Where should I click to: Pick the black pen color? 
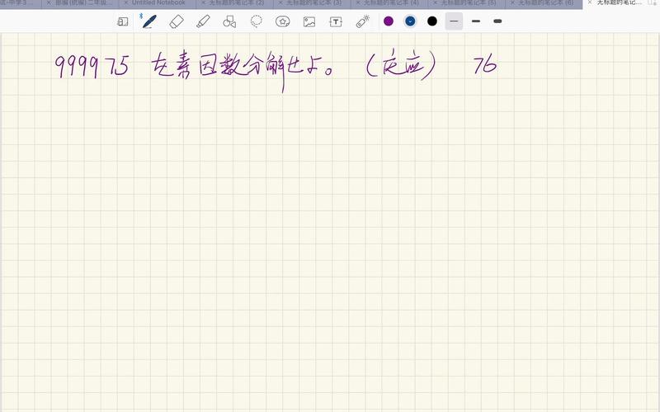[x=432, y=21]
